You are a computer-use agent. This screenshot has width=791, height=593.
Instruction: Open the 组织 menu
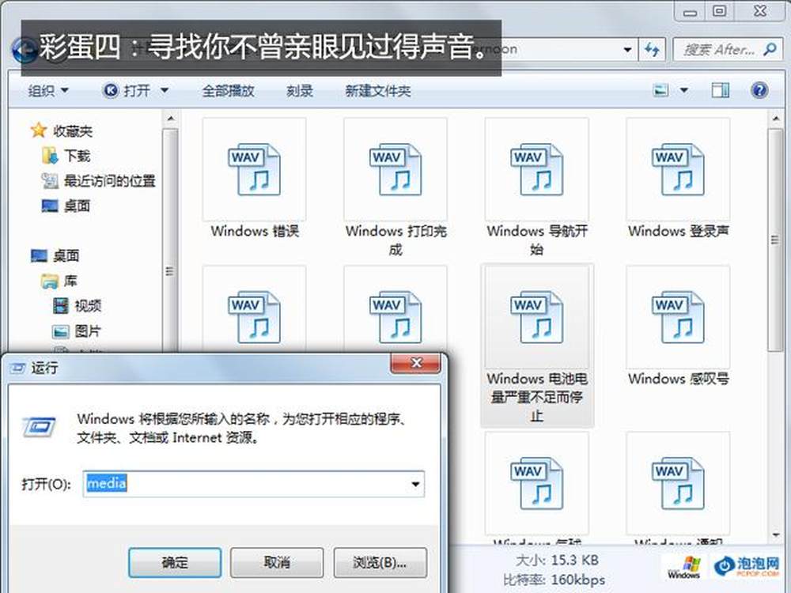point(48,91)
